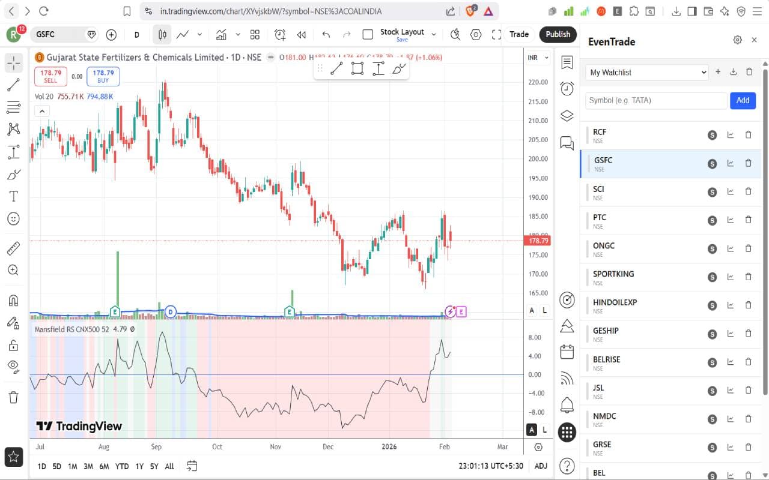
Task: Click the quick search icon
Action: click(x=455, y=35)
